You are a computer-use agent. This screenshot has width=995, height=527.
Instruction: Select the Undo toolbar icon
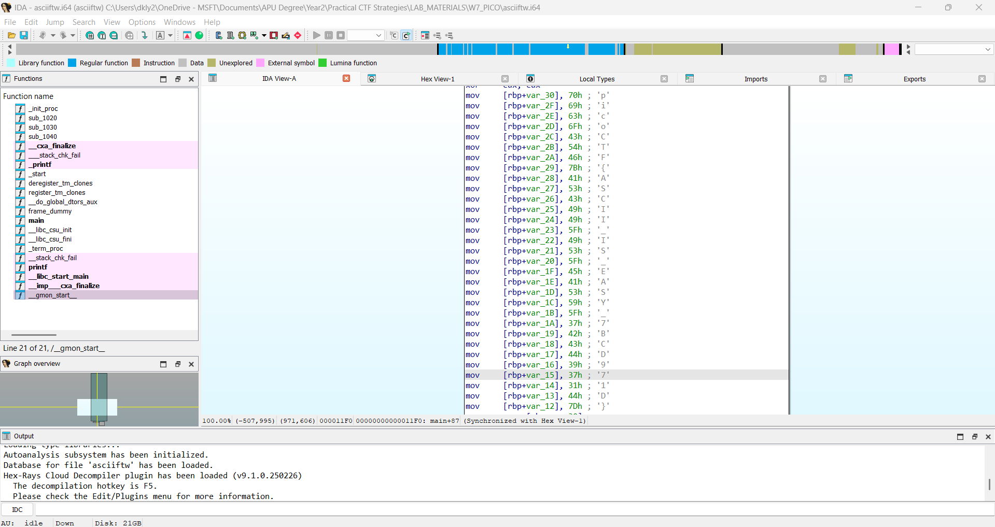point(44,35)
